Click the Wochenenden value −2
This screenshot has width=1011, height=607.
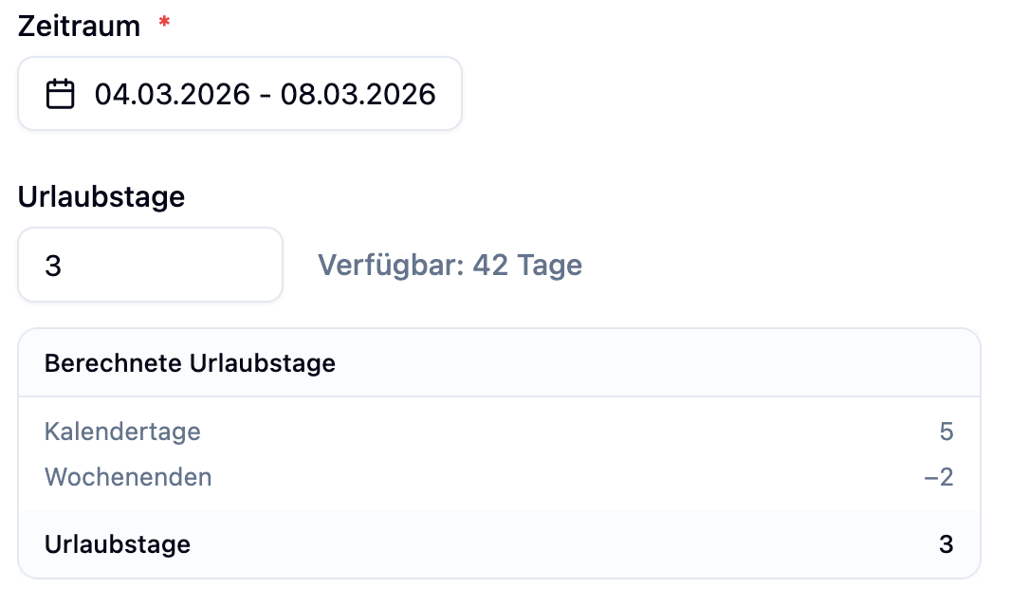(938, 476)
